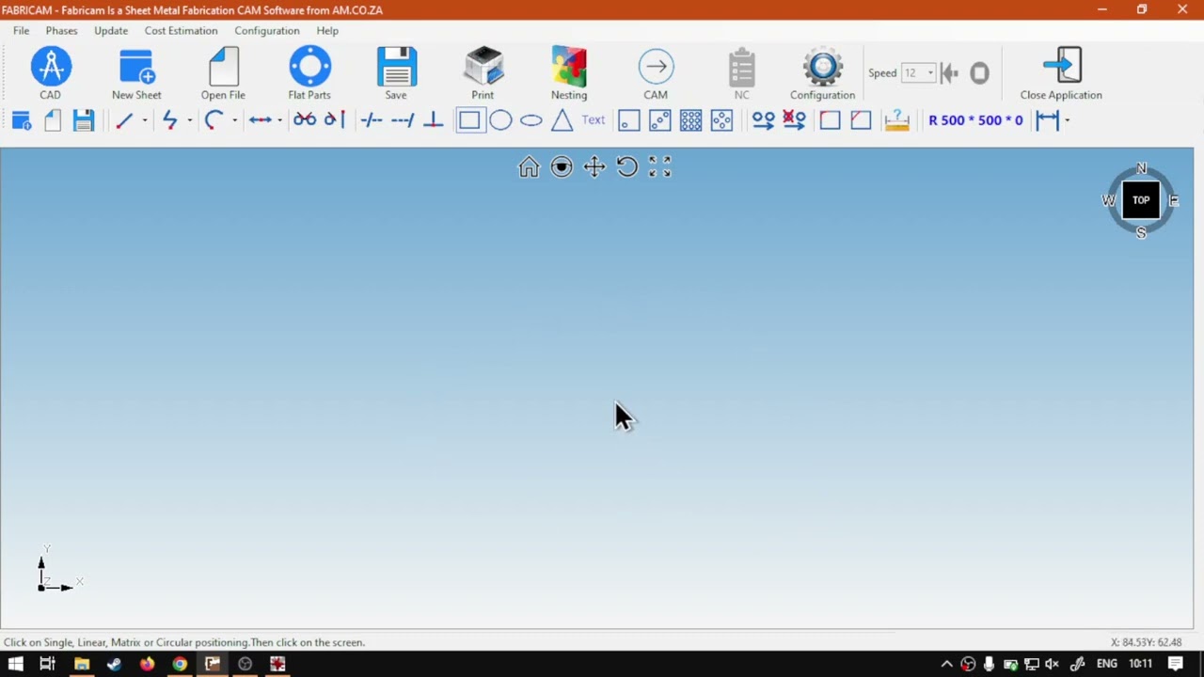Open the File menu

(x=21, y=30)
